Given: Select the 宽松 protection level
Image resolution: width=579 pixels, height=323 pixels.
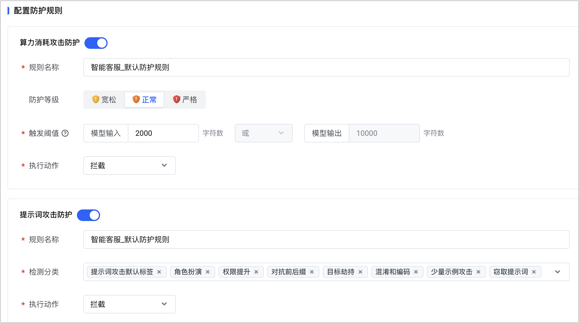Looking at the screenshot, I should pos(104,100).
